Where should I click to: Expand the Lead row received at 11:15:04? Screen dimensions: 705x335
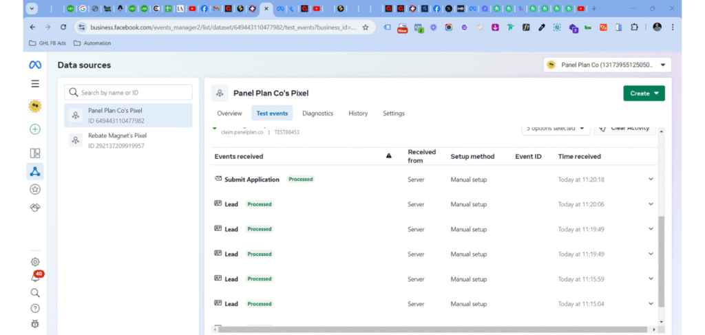(x=651, y=303)
